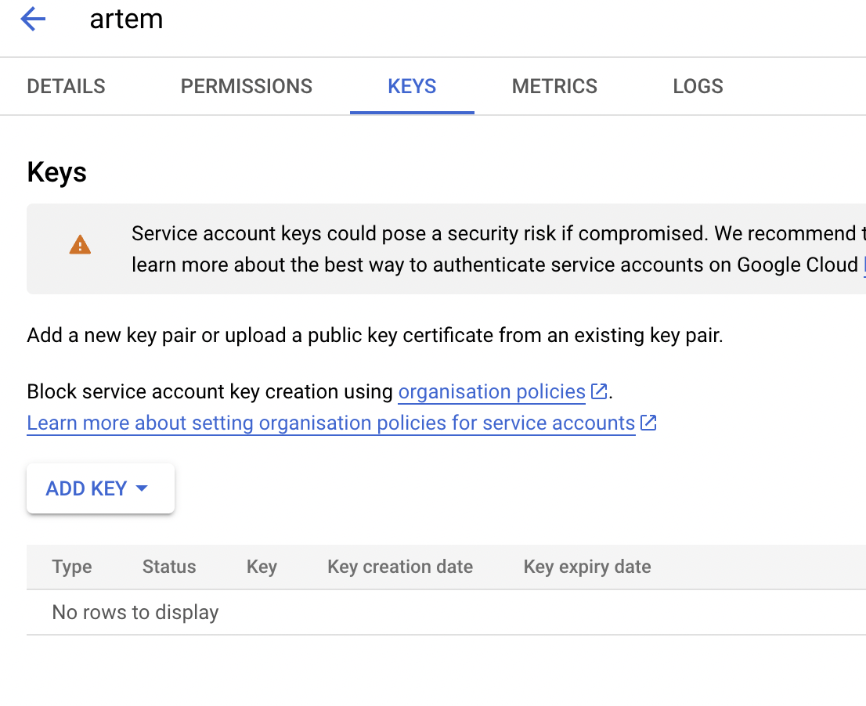Switch to the Details tab
Screen dimensions: 866x706
click(x=67, y=86)
